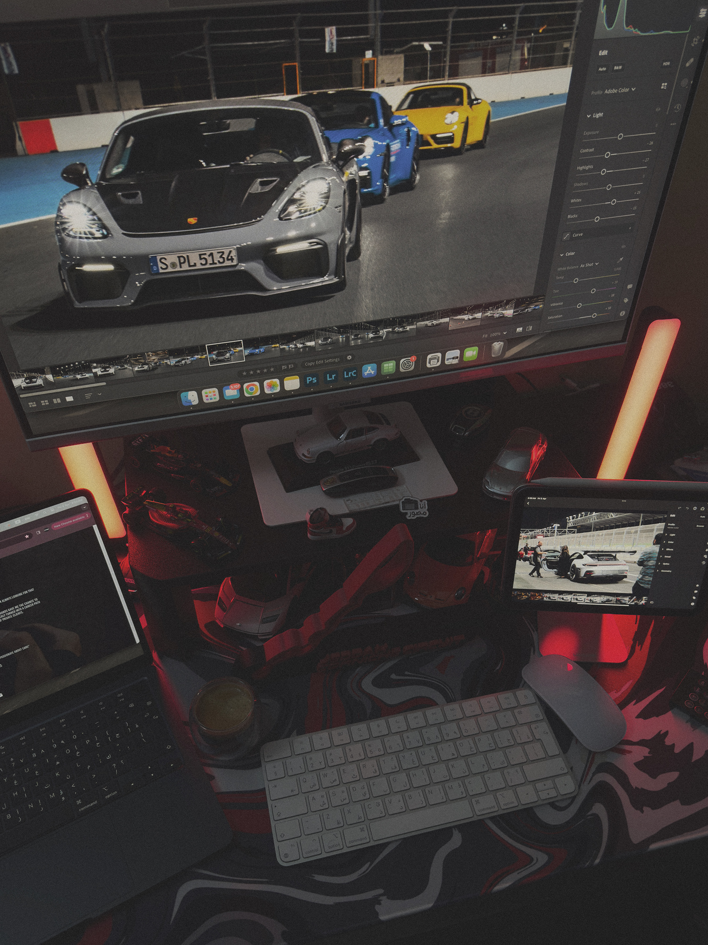The image size is (708, 945).
Task: Open Photoshop from the Dock
Action: coord(312,379)
